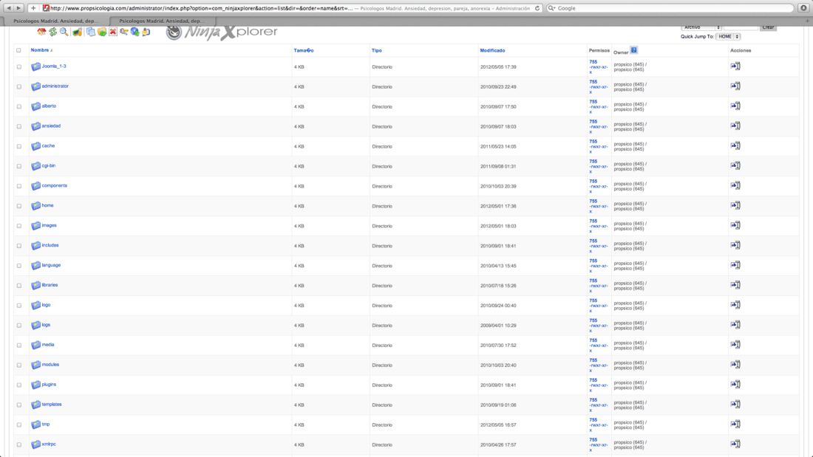Click rename icon for xmlrpc row
813x457 pixels.
[735, 444]
